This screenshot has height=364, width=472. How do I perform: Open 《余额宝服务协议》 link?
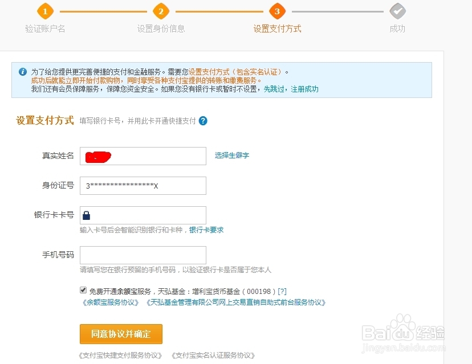[x=111, y=302]
